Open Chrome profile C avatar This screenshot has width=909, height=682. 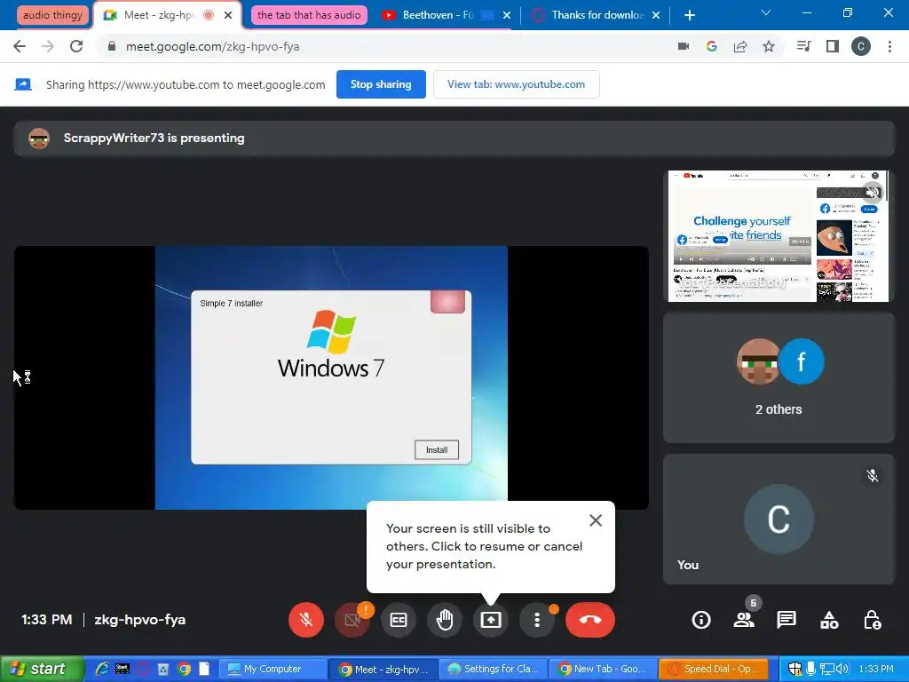coord(861,46)
